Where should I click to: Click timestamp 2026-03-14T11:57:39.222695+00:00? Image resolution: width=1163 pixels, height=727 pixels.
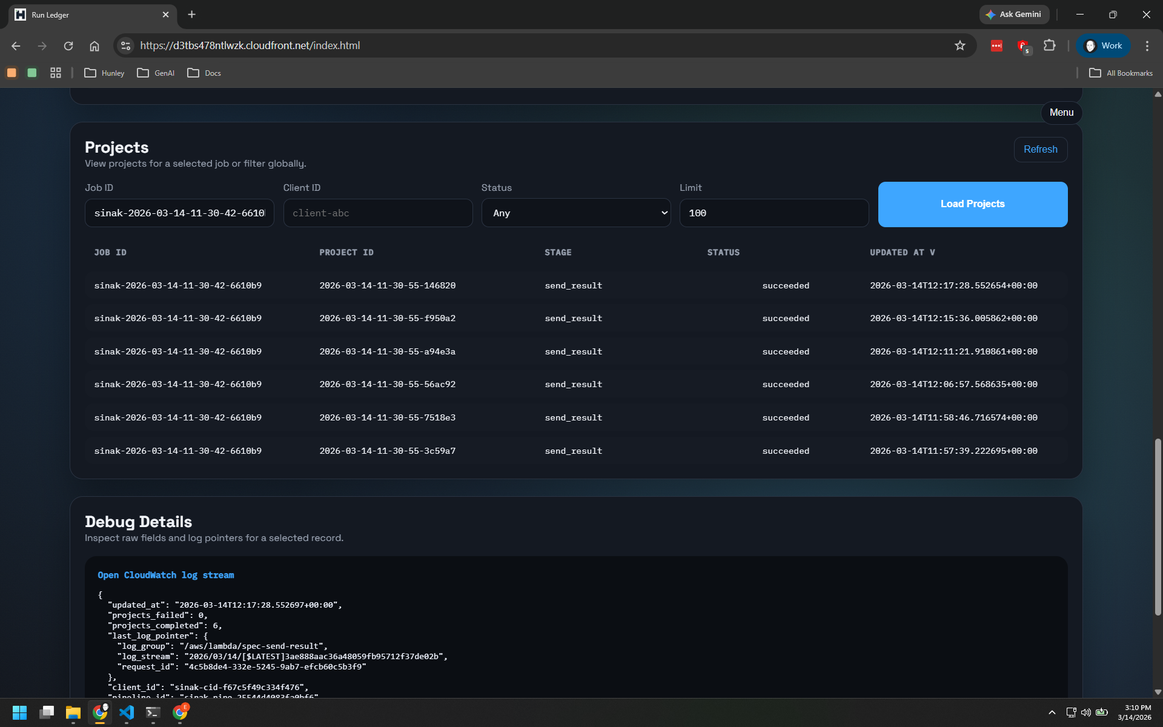pyautogui.click(x=953, y=451)
